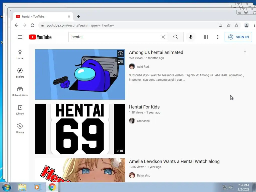Open the YouTube hamburger guide menu
The width and height of the screenshot is (256, 192).
[20, 37]
